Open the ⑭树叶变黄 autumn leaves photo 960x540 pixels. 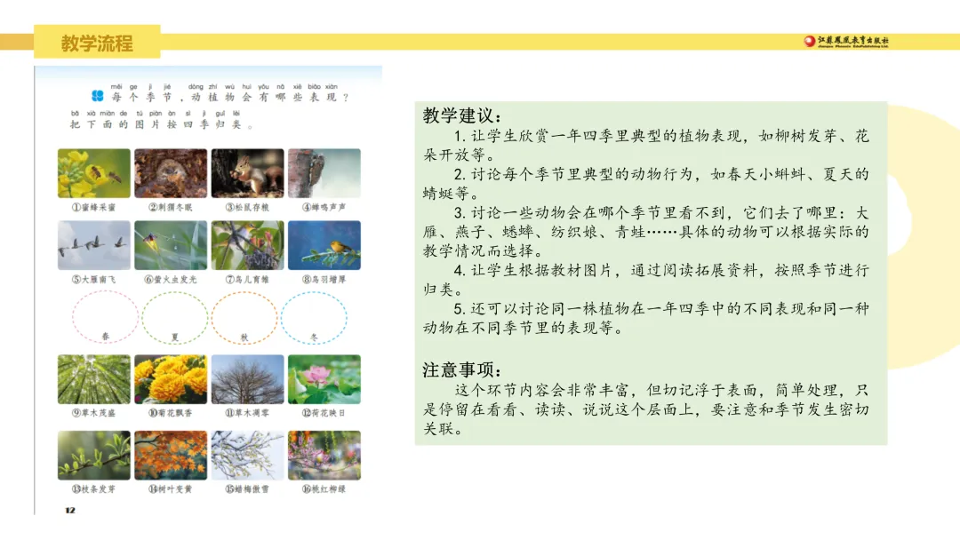(x=171, y=455)
